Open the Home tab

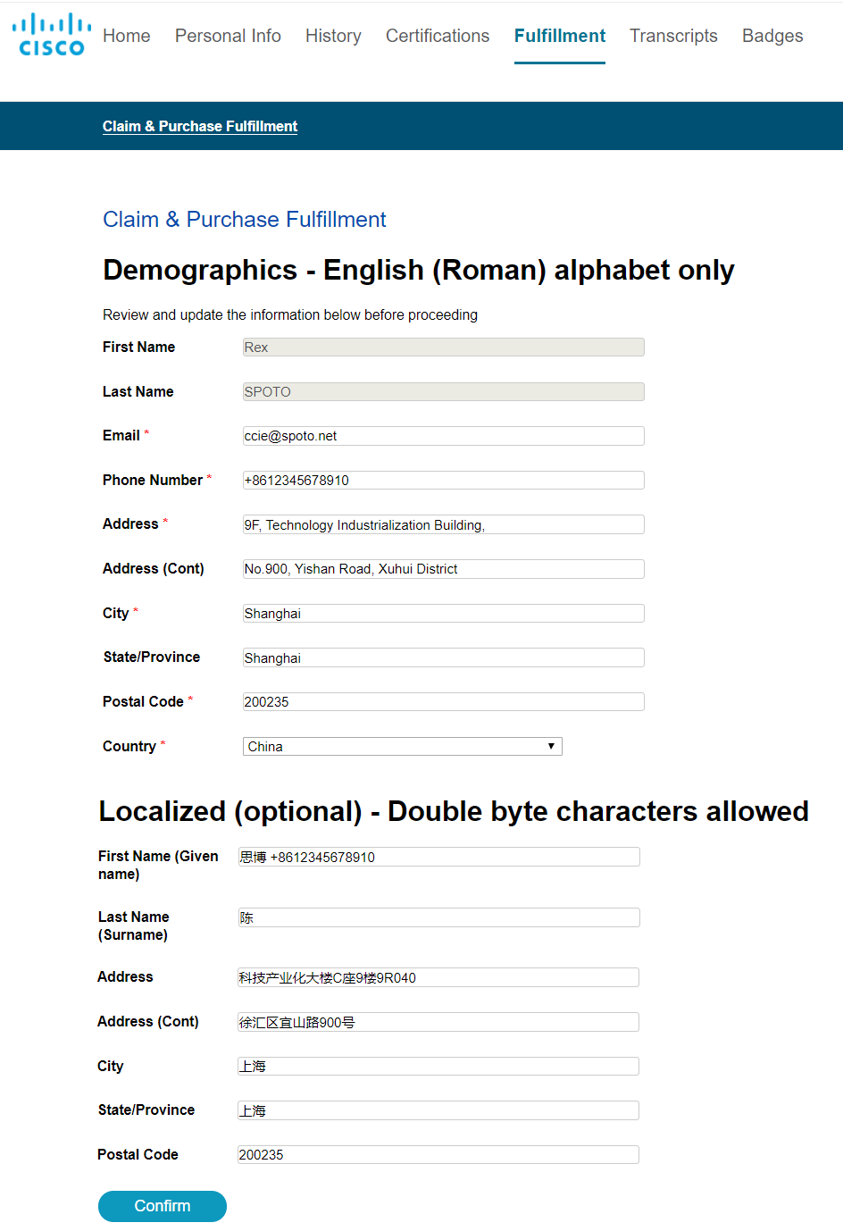[x=127, y=36]
